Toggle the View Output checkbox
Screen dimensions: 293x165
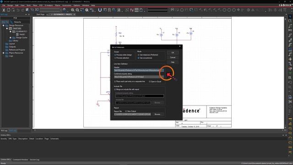pyautogui.click(x=126, y=111)
